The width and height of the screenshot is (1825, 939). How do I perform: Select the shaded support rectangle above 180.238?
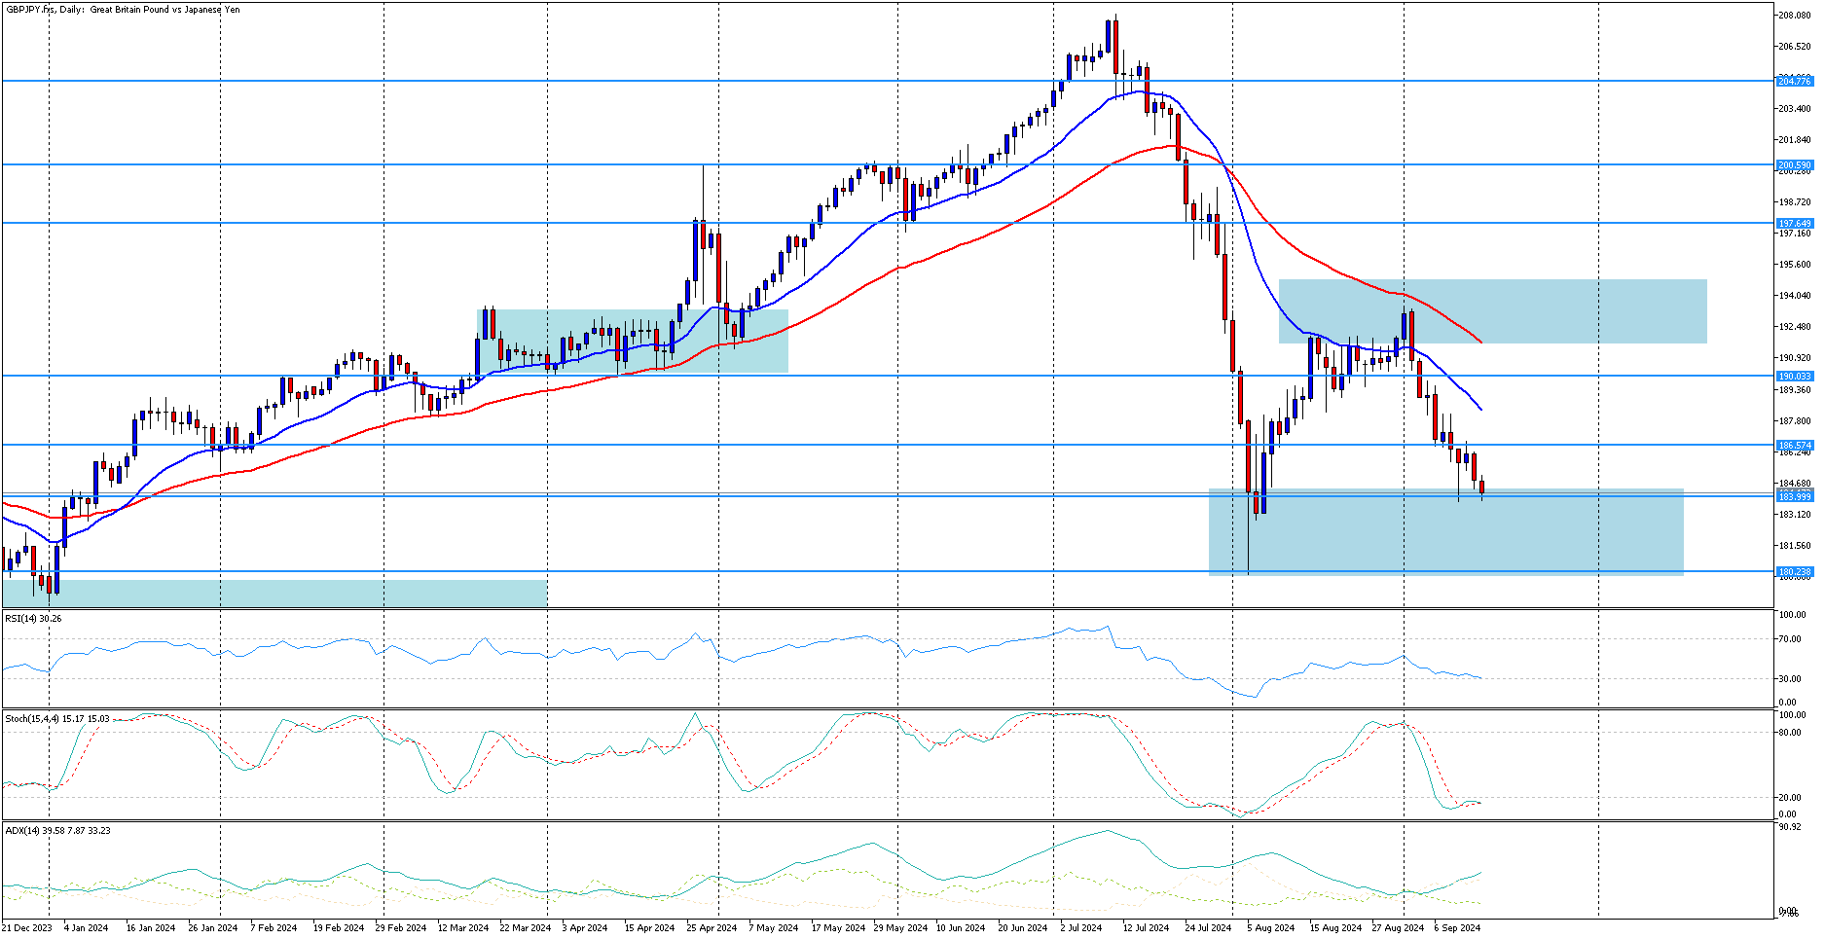coord(1445,532)
